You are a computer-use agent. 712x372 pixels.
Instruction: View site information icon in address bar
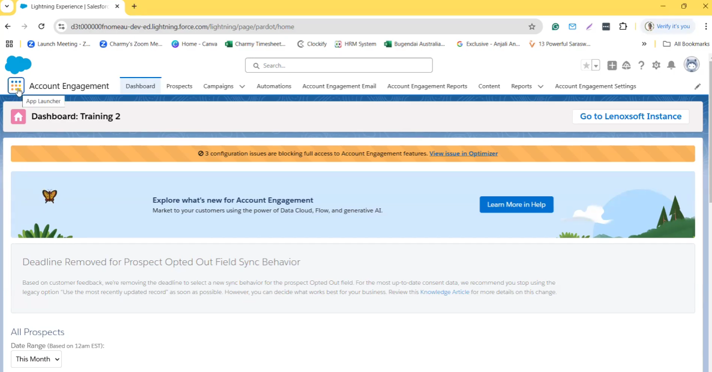(61, 27)
